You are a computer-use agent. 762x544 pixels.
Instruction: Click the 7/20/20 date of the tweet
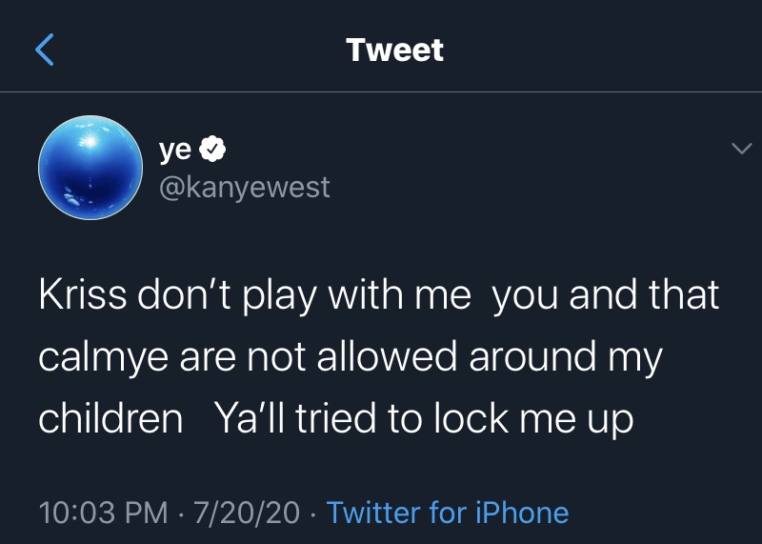(247, 513)
